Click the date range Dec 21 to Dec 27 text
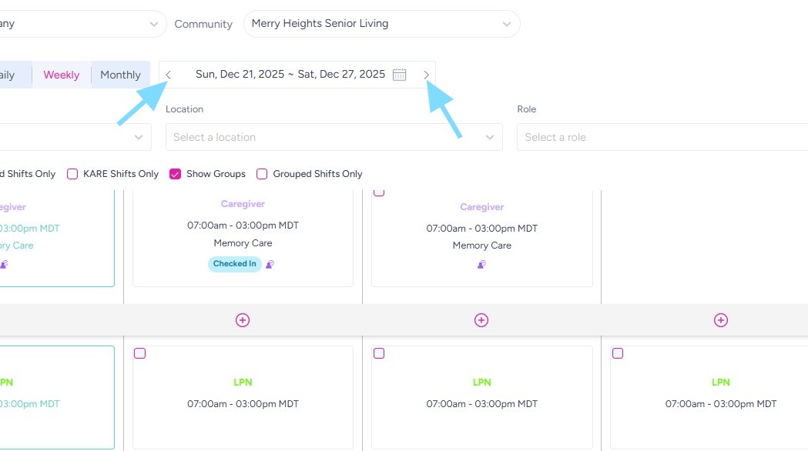The width and height of the screenshot is (808, 451). 290,75
